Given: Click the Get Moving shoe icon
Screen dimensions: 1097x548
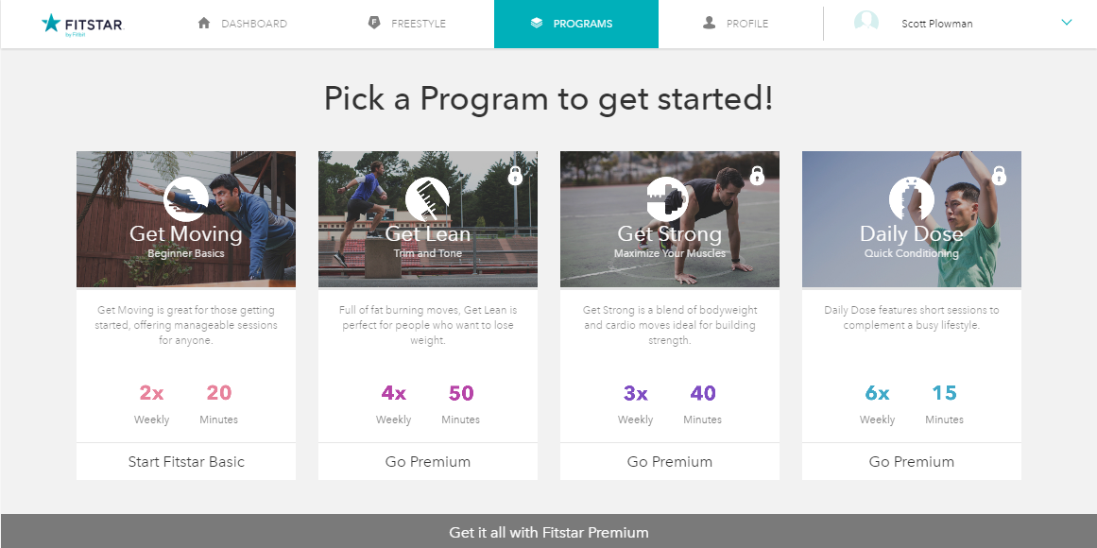Looking at the screenshot, I should (x=185, y=198).
